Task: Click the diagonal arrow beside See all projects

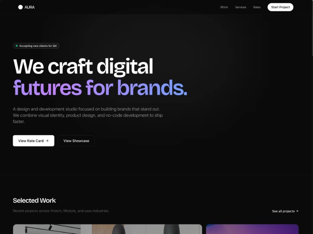Action: (x=297, y=211)
